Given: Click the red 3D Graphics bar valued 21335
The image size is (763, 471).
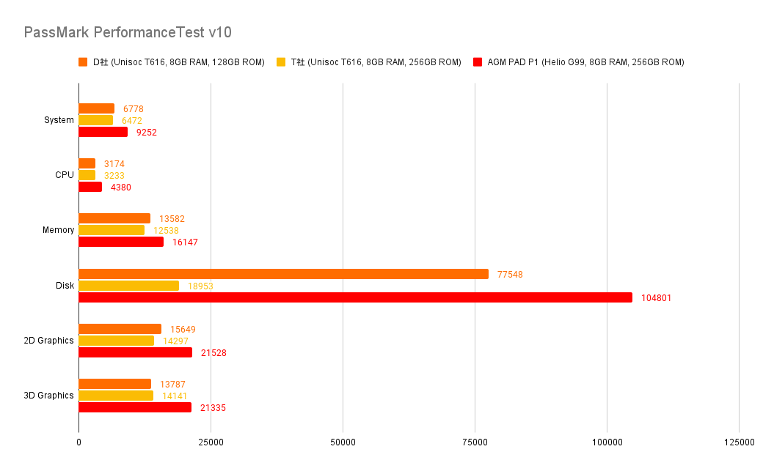Looking at the screenshot, I should 135,407.
